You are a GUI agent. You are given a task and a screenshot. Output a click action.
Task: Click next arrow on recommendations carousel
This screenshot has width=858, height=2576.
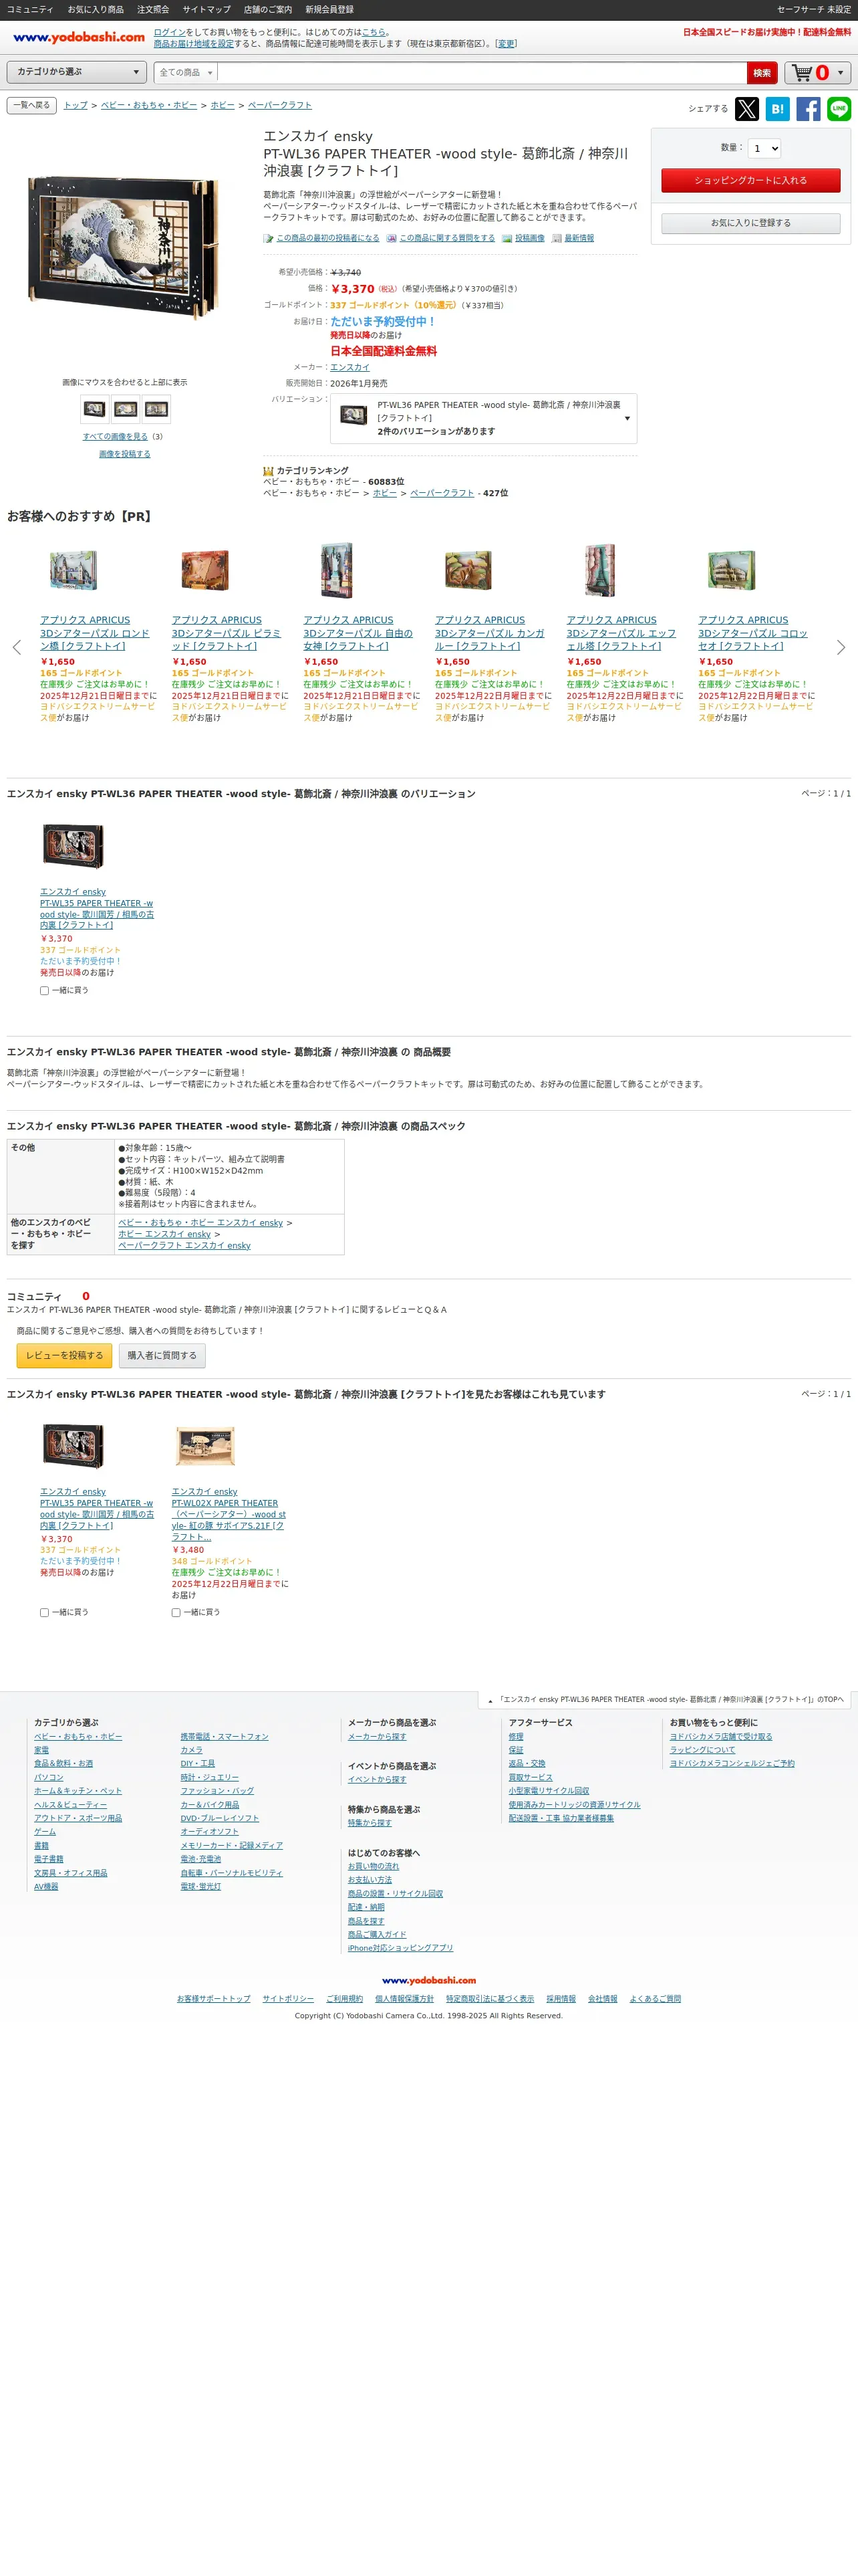tap(841, 647)
